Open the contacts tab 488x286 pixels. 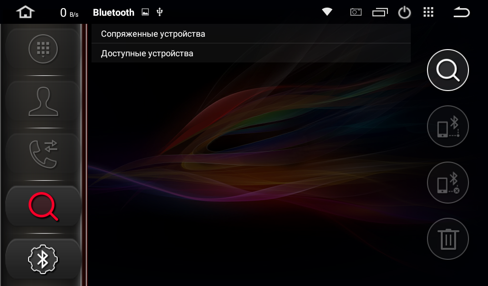click(x=43, y=102)
